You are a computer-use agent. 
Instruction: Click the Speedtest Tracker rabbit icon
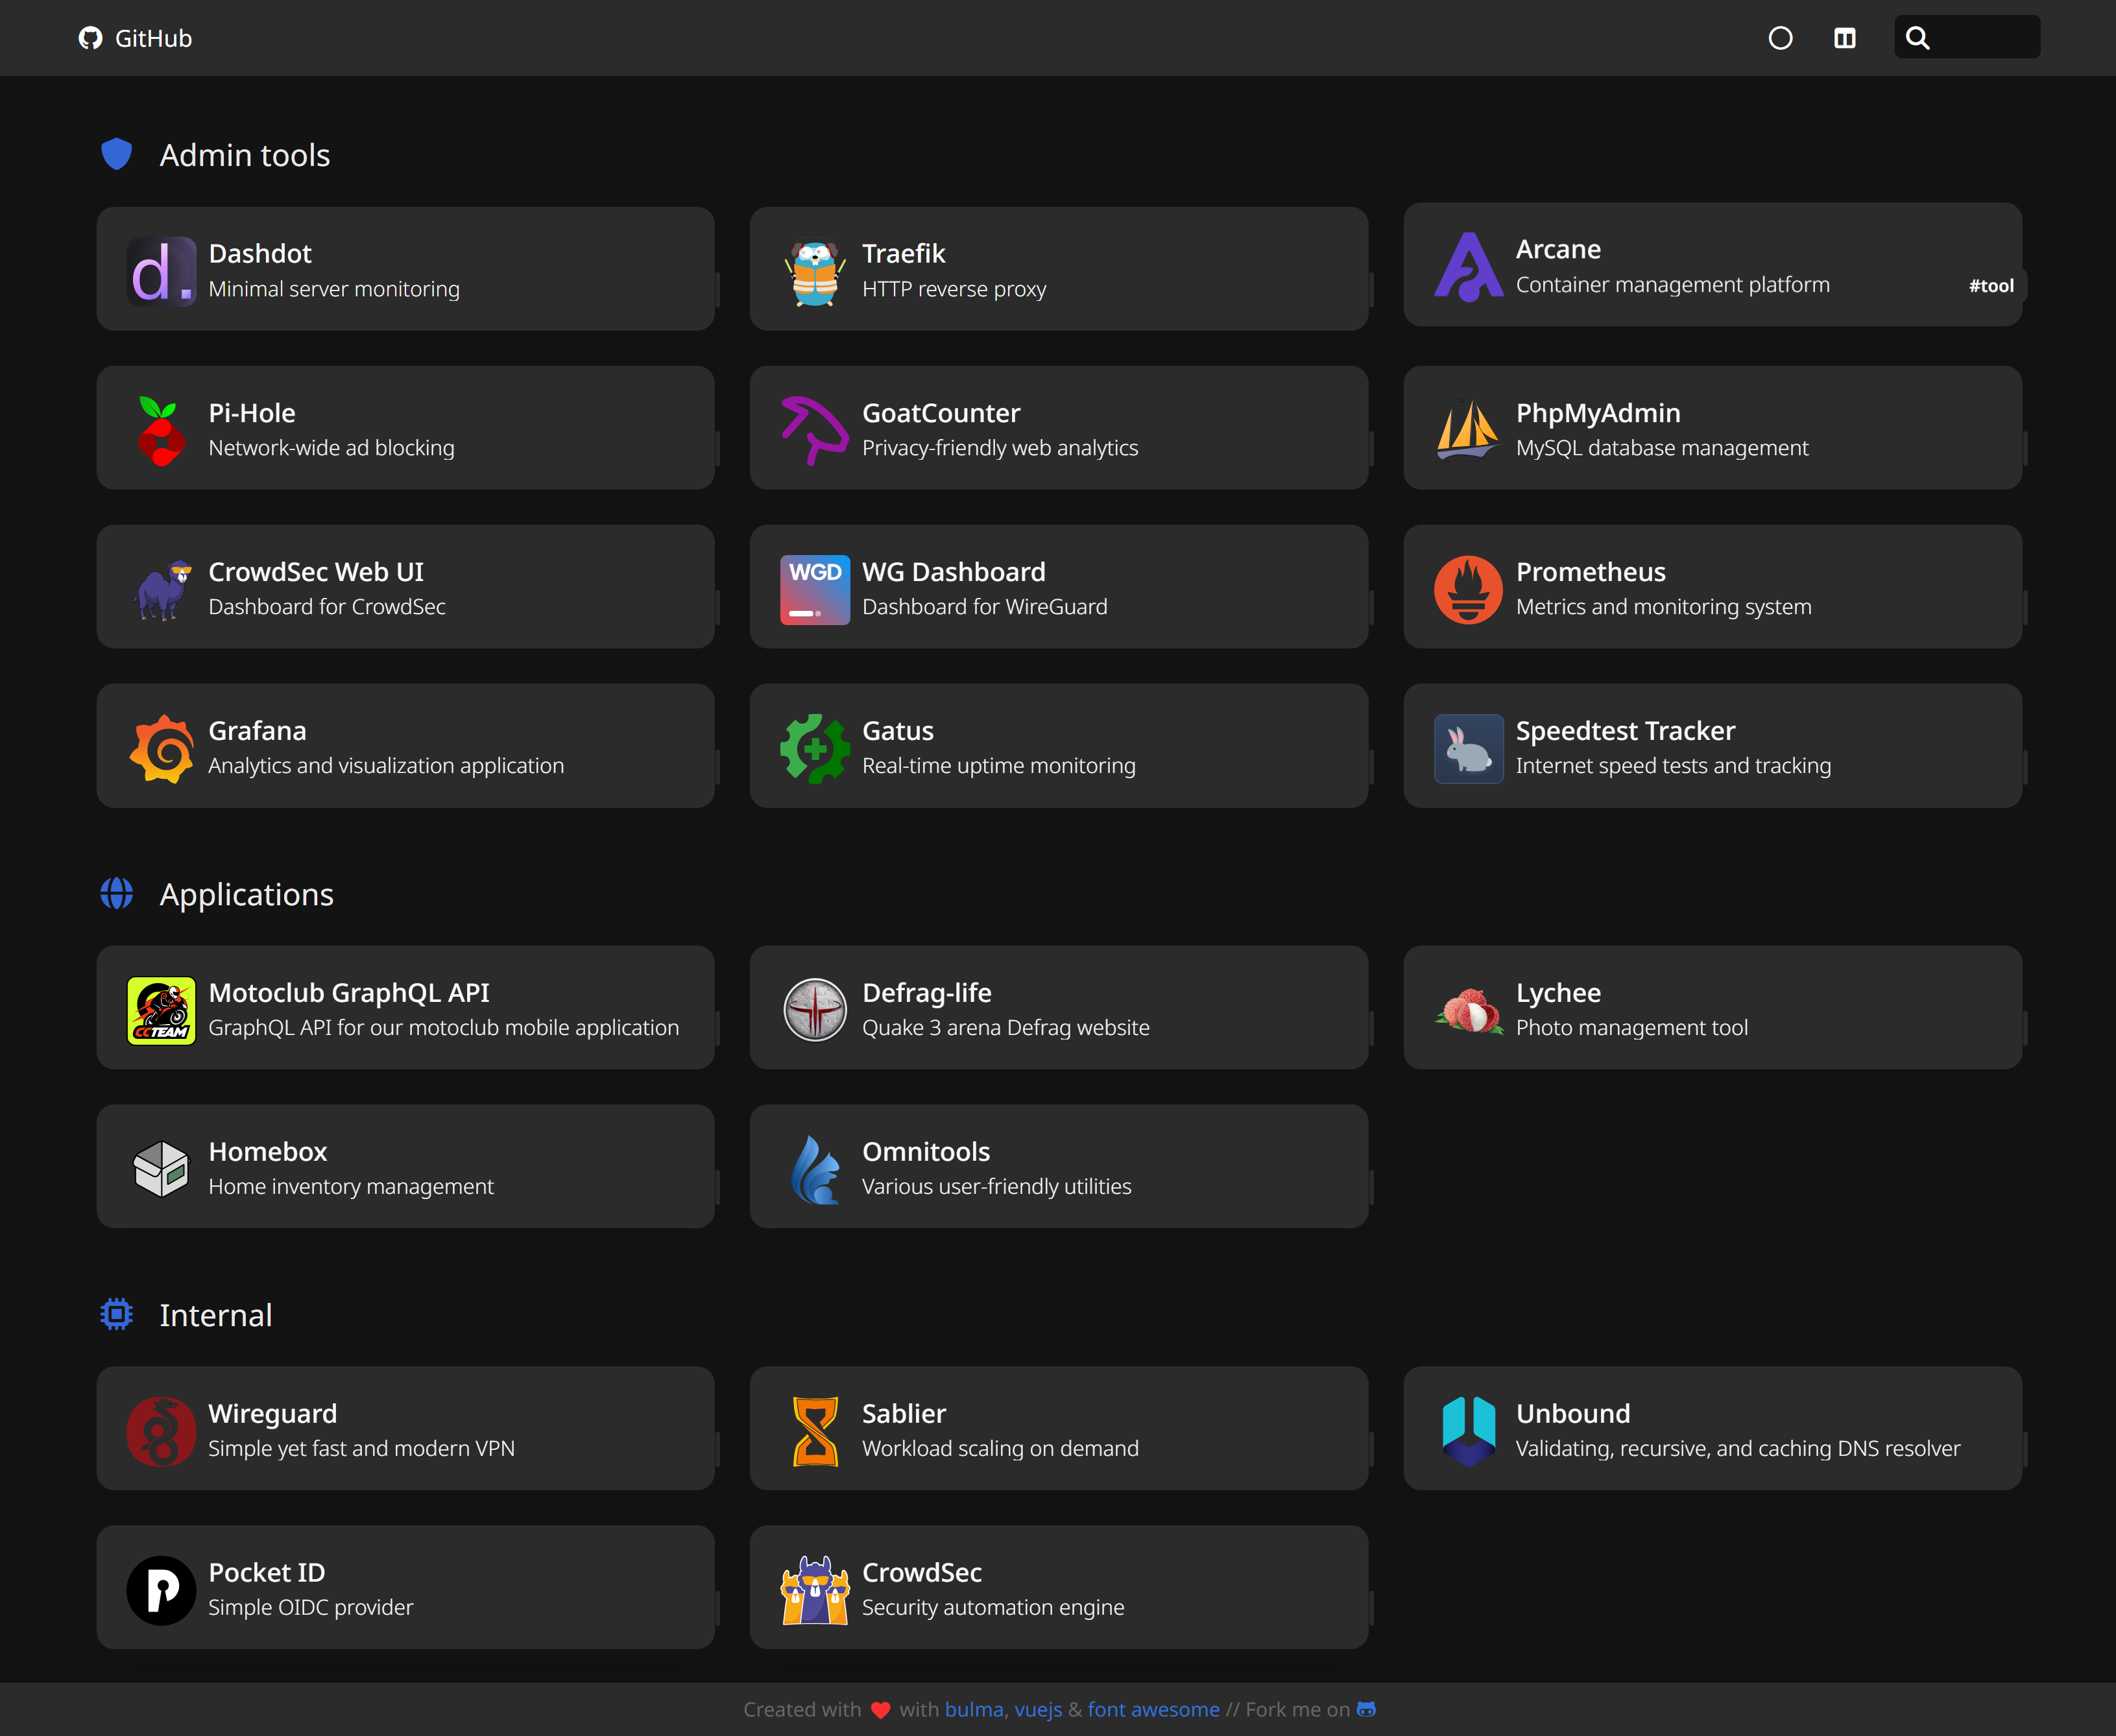point(1468,748)
